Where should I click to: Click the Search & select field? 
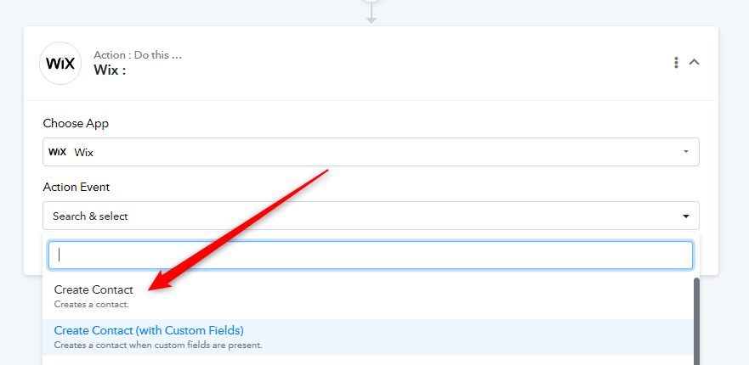[371, 216]
